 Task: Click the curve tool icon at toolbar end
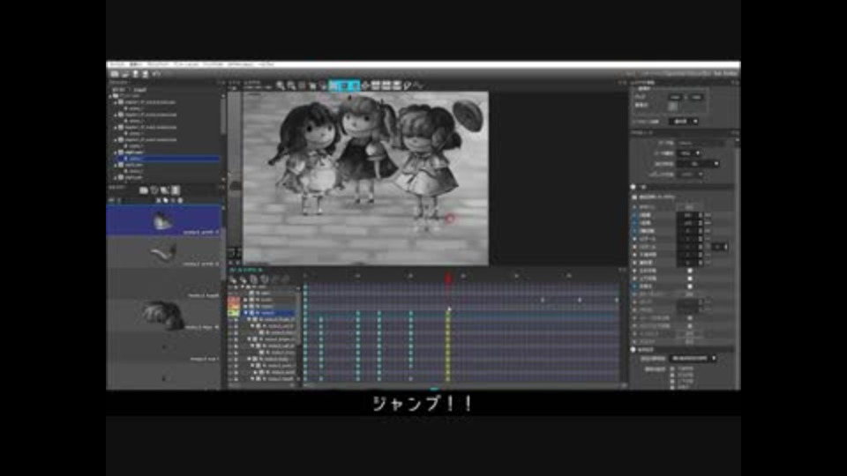tap(418, 86)
